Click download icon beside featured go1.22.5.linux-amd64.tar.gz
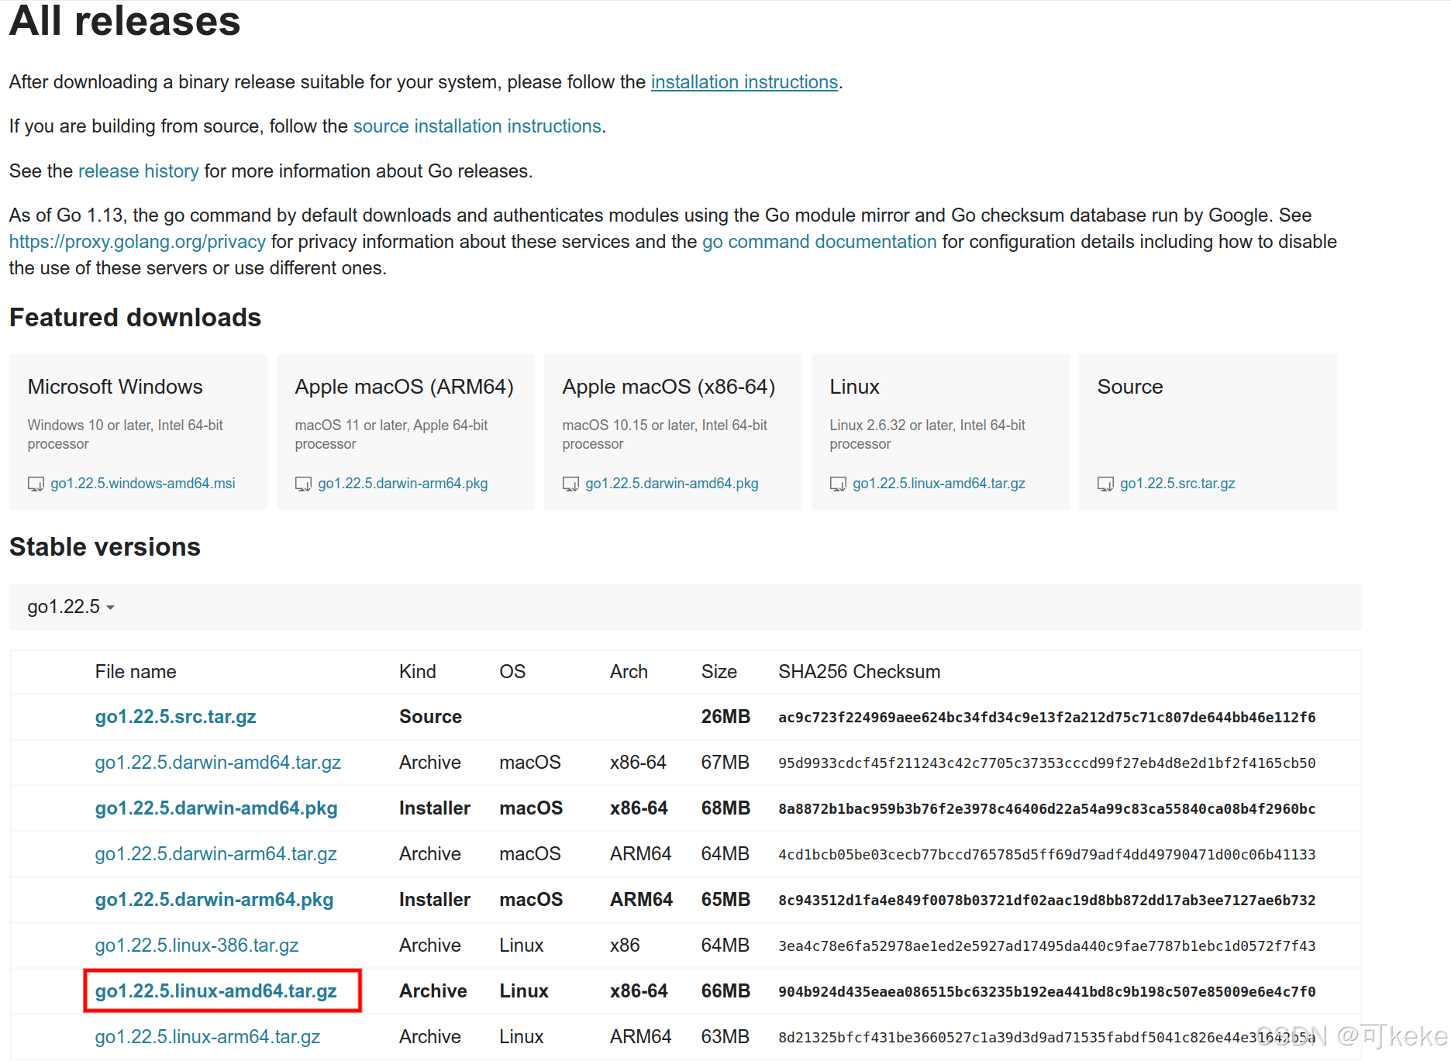Screen dimensions: 1451x1061 tap(838, 484)
